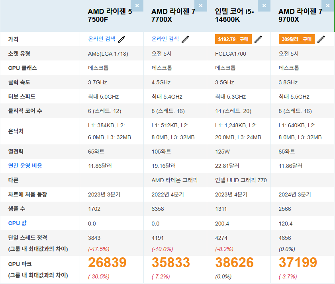Screen dimensions: 335x284
Task: Click first-seen date 2023년 4분기
Action: [x=231, y=195]
